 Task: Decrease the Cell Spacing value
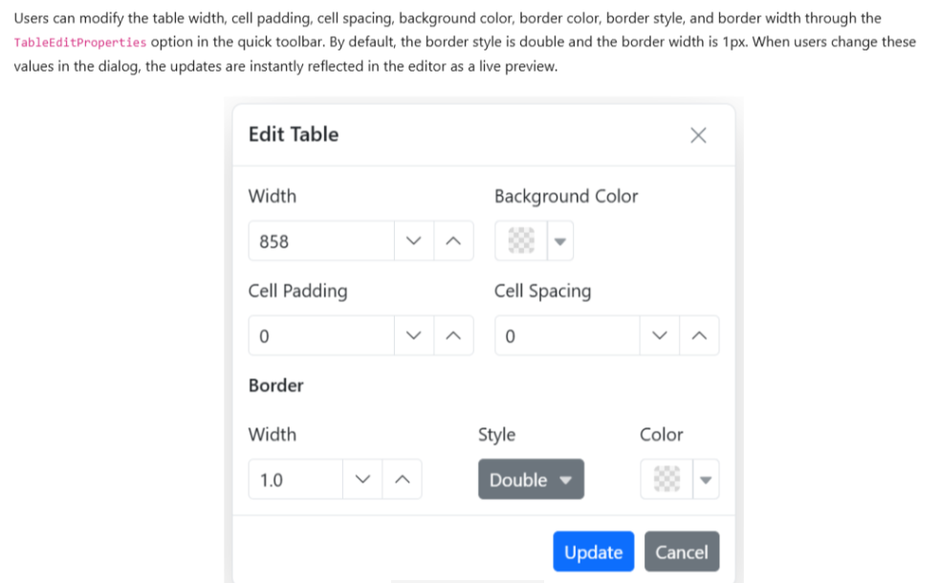(659, 336)
